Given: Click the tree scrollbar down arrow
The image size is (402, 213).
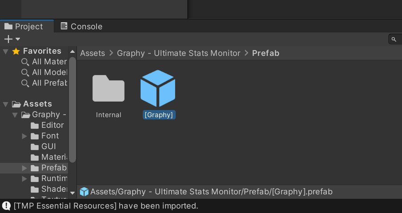Looking at the screenshot, I should (72, 193).
